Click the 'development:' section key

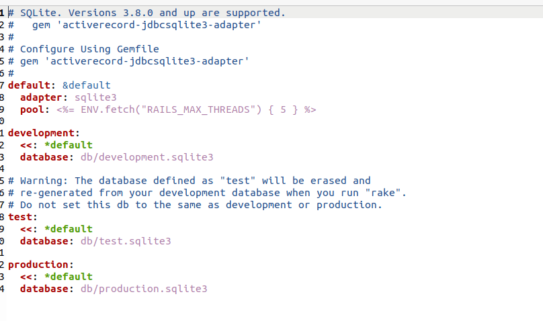click(44, 133)
